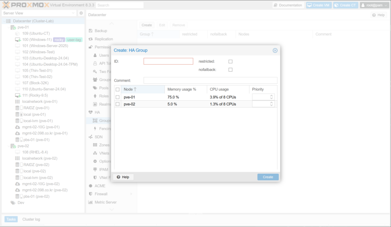Click the Help button in the dialog
The image size is (391, 227).
click(123, 177)
